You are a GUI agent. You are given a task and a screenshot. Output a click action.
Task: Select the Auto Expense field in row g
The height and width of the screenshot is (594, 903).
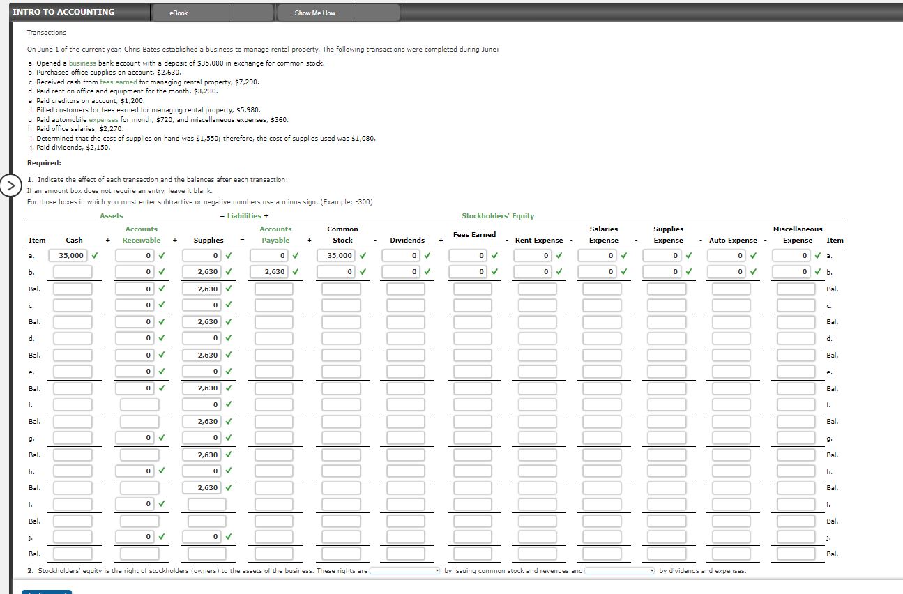click(731, 438)
